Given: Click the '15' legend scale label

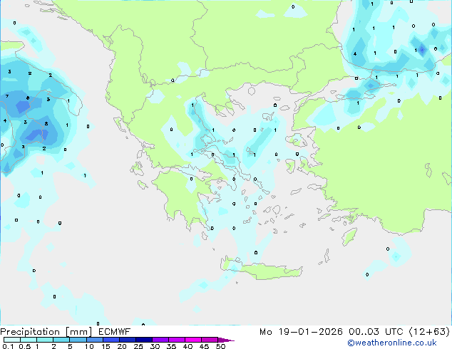Looking at the screenshot, I should pyautogui.click(x=106, y=346).
